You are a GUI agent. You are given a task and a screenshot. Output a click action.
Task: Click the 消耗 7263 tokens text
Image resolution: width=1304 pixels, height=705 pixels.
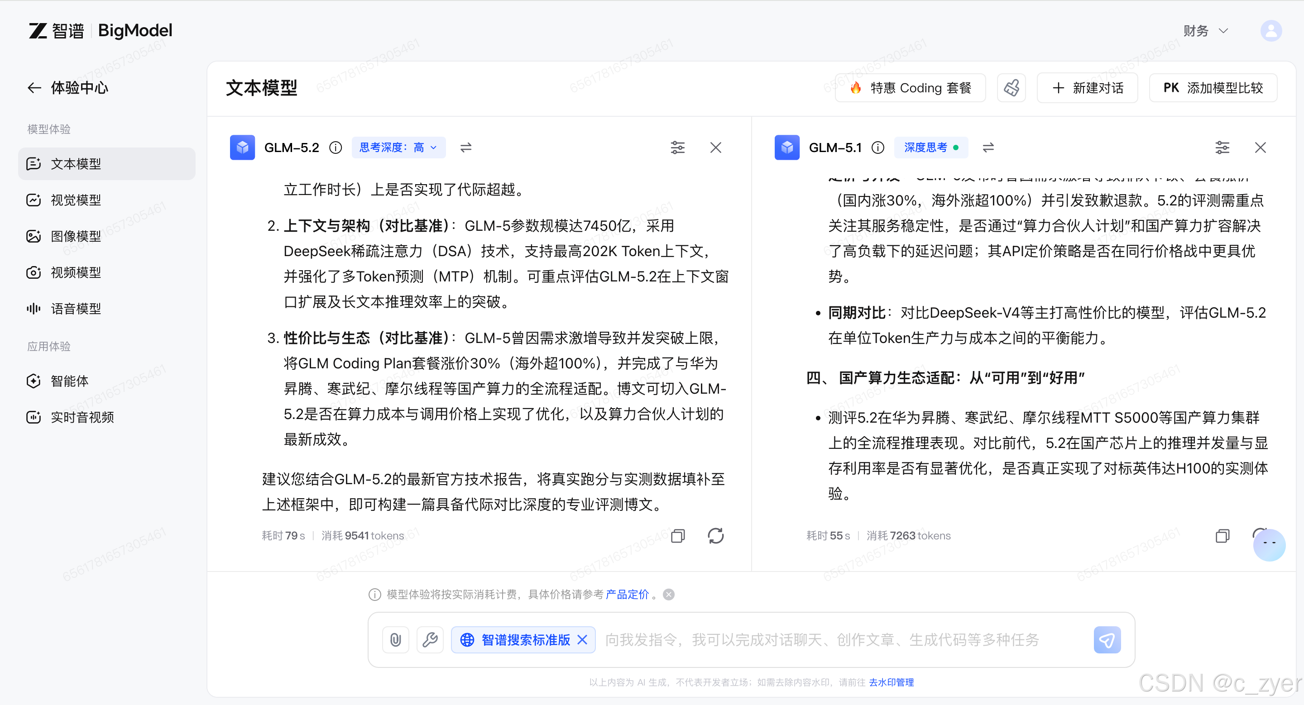point(908,536)
